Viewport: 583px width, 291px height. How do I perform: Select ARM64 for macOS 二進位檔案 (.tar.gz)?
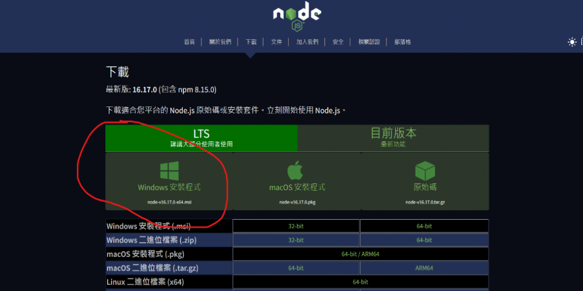[424, 268]
